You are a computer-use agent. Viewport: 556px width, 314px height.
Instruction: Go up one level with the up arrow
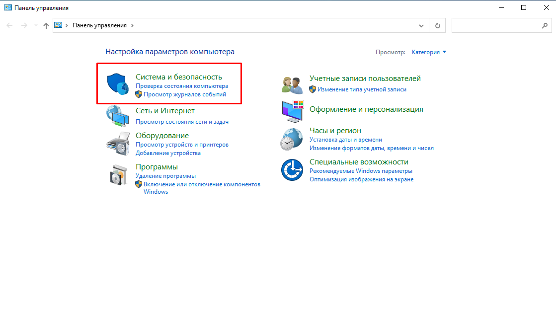tap(46, 25)
